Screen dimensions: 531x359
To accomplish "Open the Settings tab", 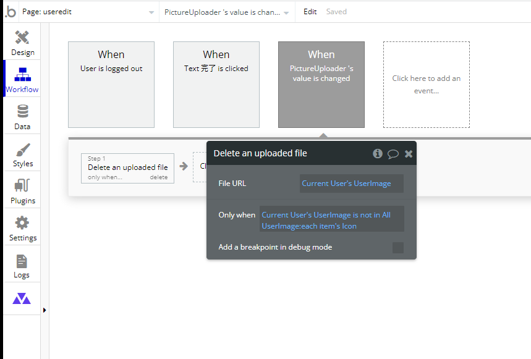I will point(22,229).
